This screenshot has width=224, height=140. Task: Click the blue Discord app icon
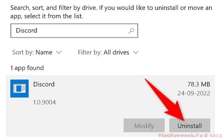click(x=19, y=88)
